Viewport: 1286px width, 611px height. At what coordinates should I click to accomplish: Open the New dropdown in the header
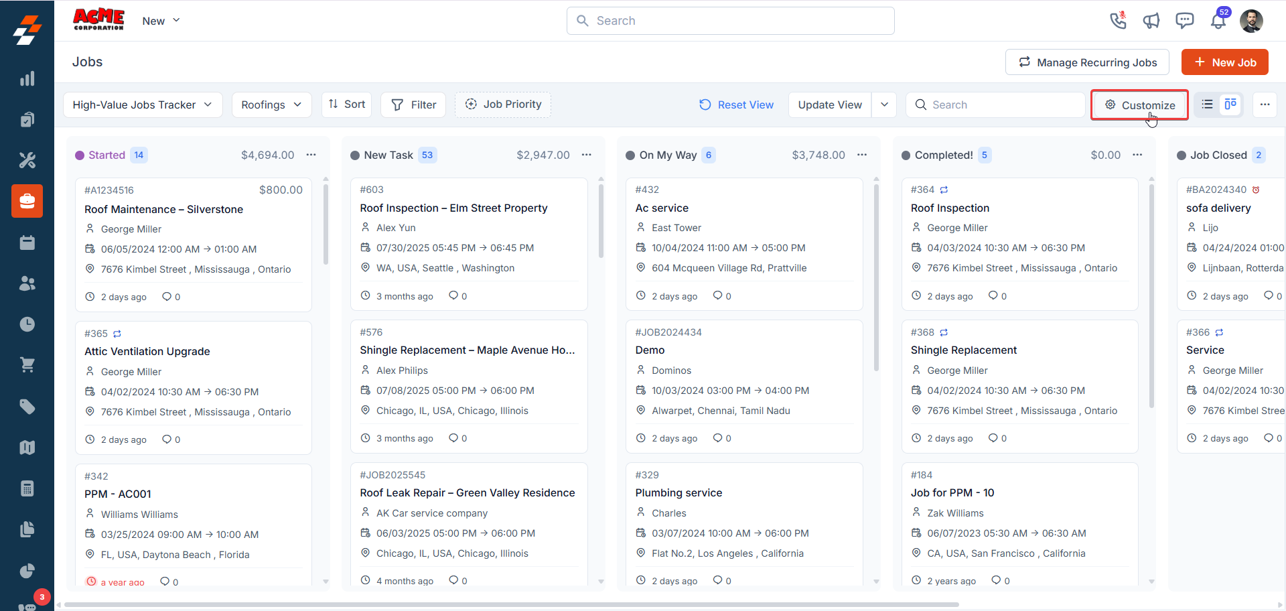(160, 21)
